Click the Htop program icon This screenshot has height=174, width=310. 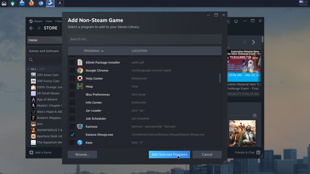80,86
